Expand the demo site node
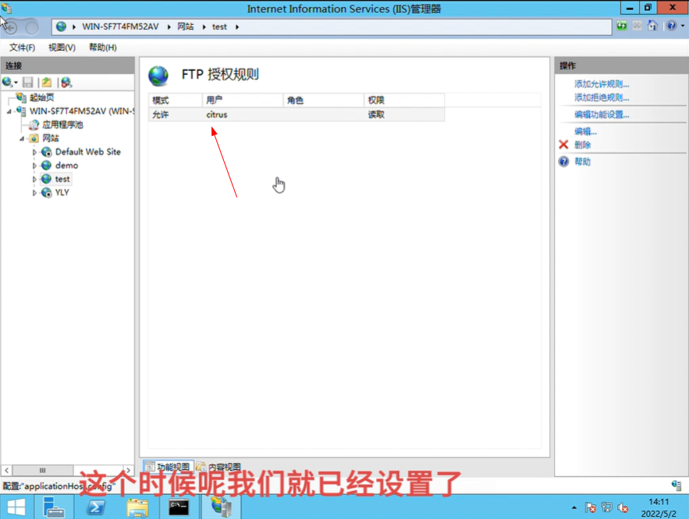Viewport: 689px width, 519px height. click(x=34, y=165)
